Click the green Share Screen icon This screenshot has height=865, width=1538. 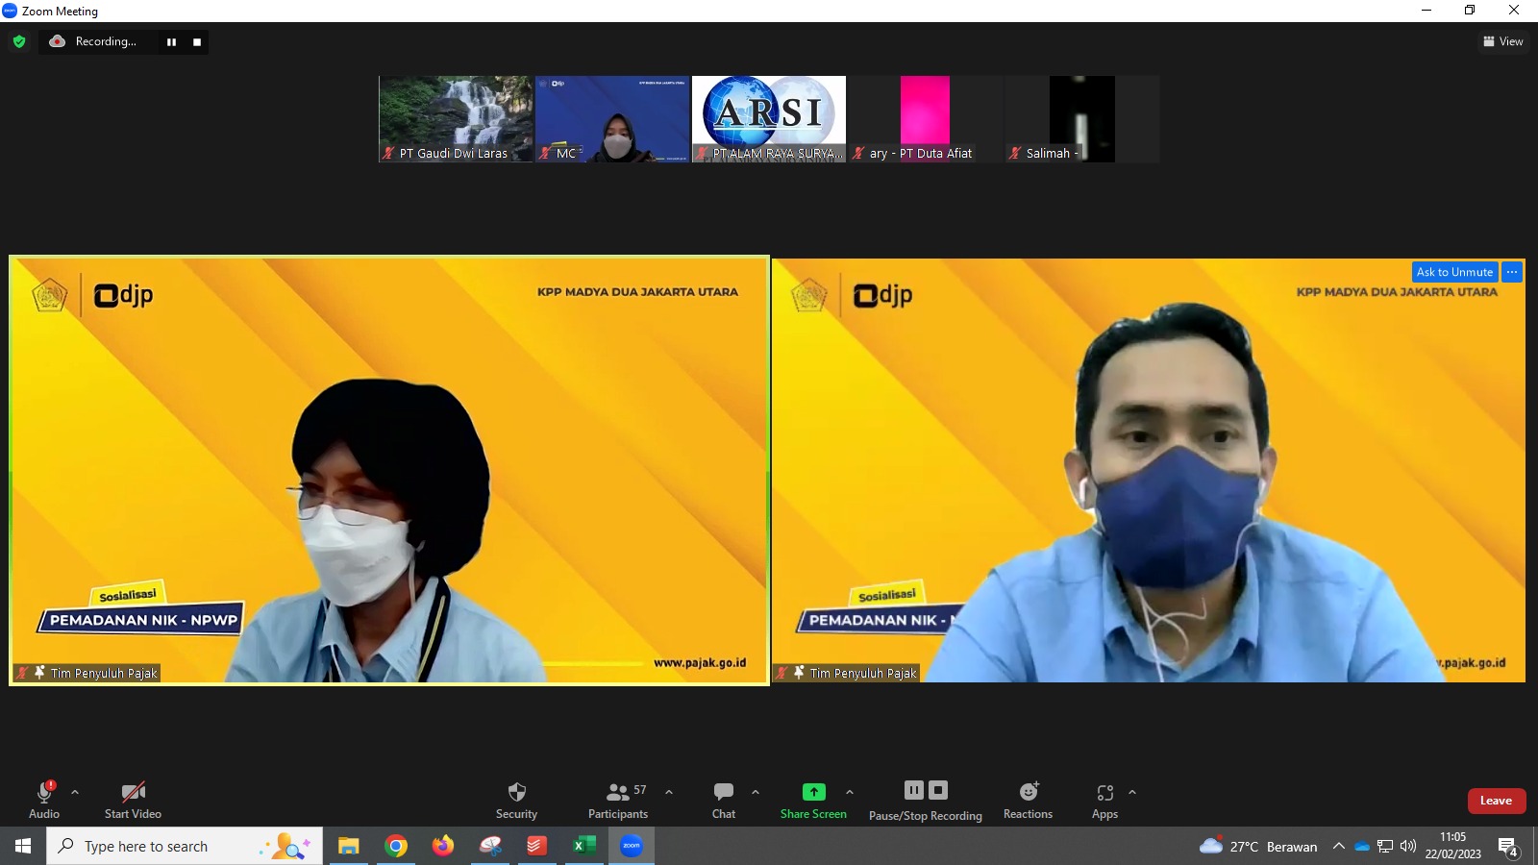click(813, 792)
